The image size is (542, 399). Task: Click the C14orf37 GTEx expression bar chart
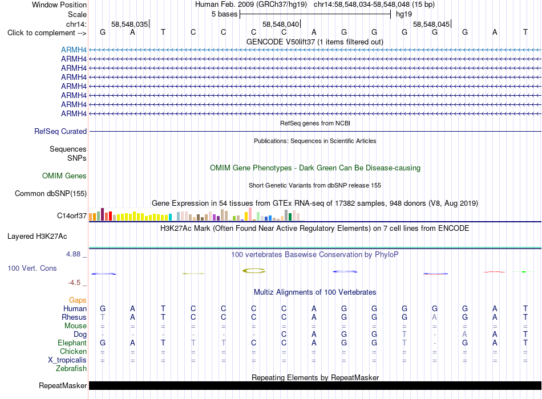tap(196, 214)
